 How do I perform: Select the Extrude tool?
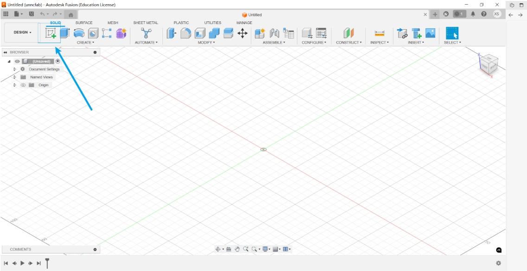tap(64, 33)
